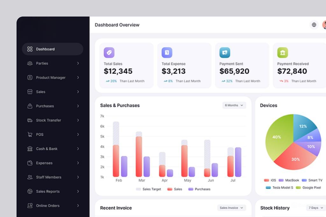This screenshot has height=217, width=326.
Task: Open the Sales Reports menu item
Action: [x=48, y=192]
